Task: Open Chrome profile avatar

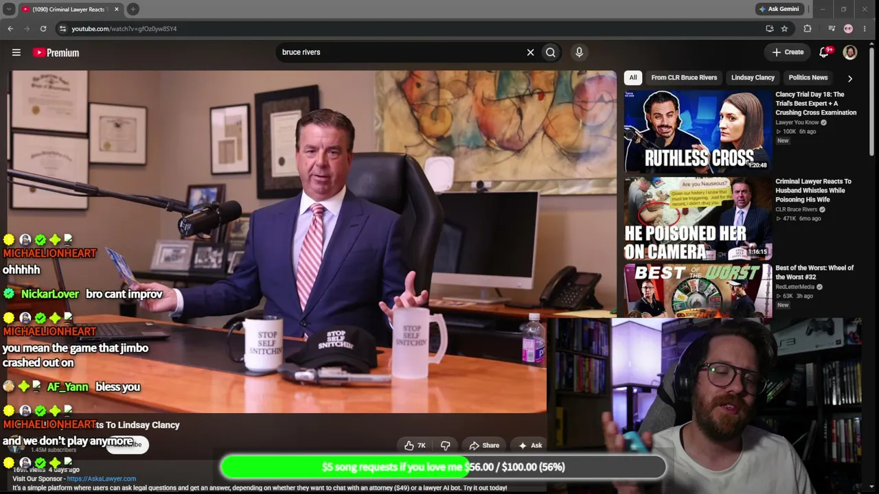Action: 848,29
